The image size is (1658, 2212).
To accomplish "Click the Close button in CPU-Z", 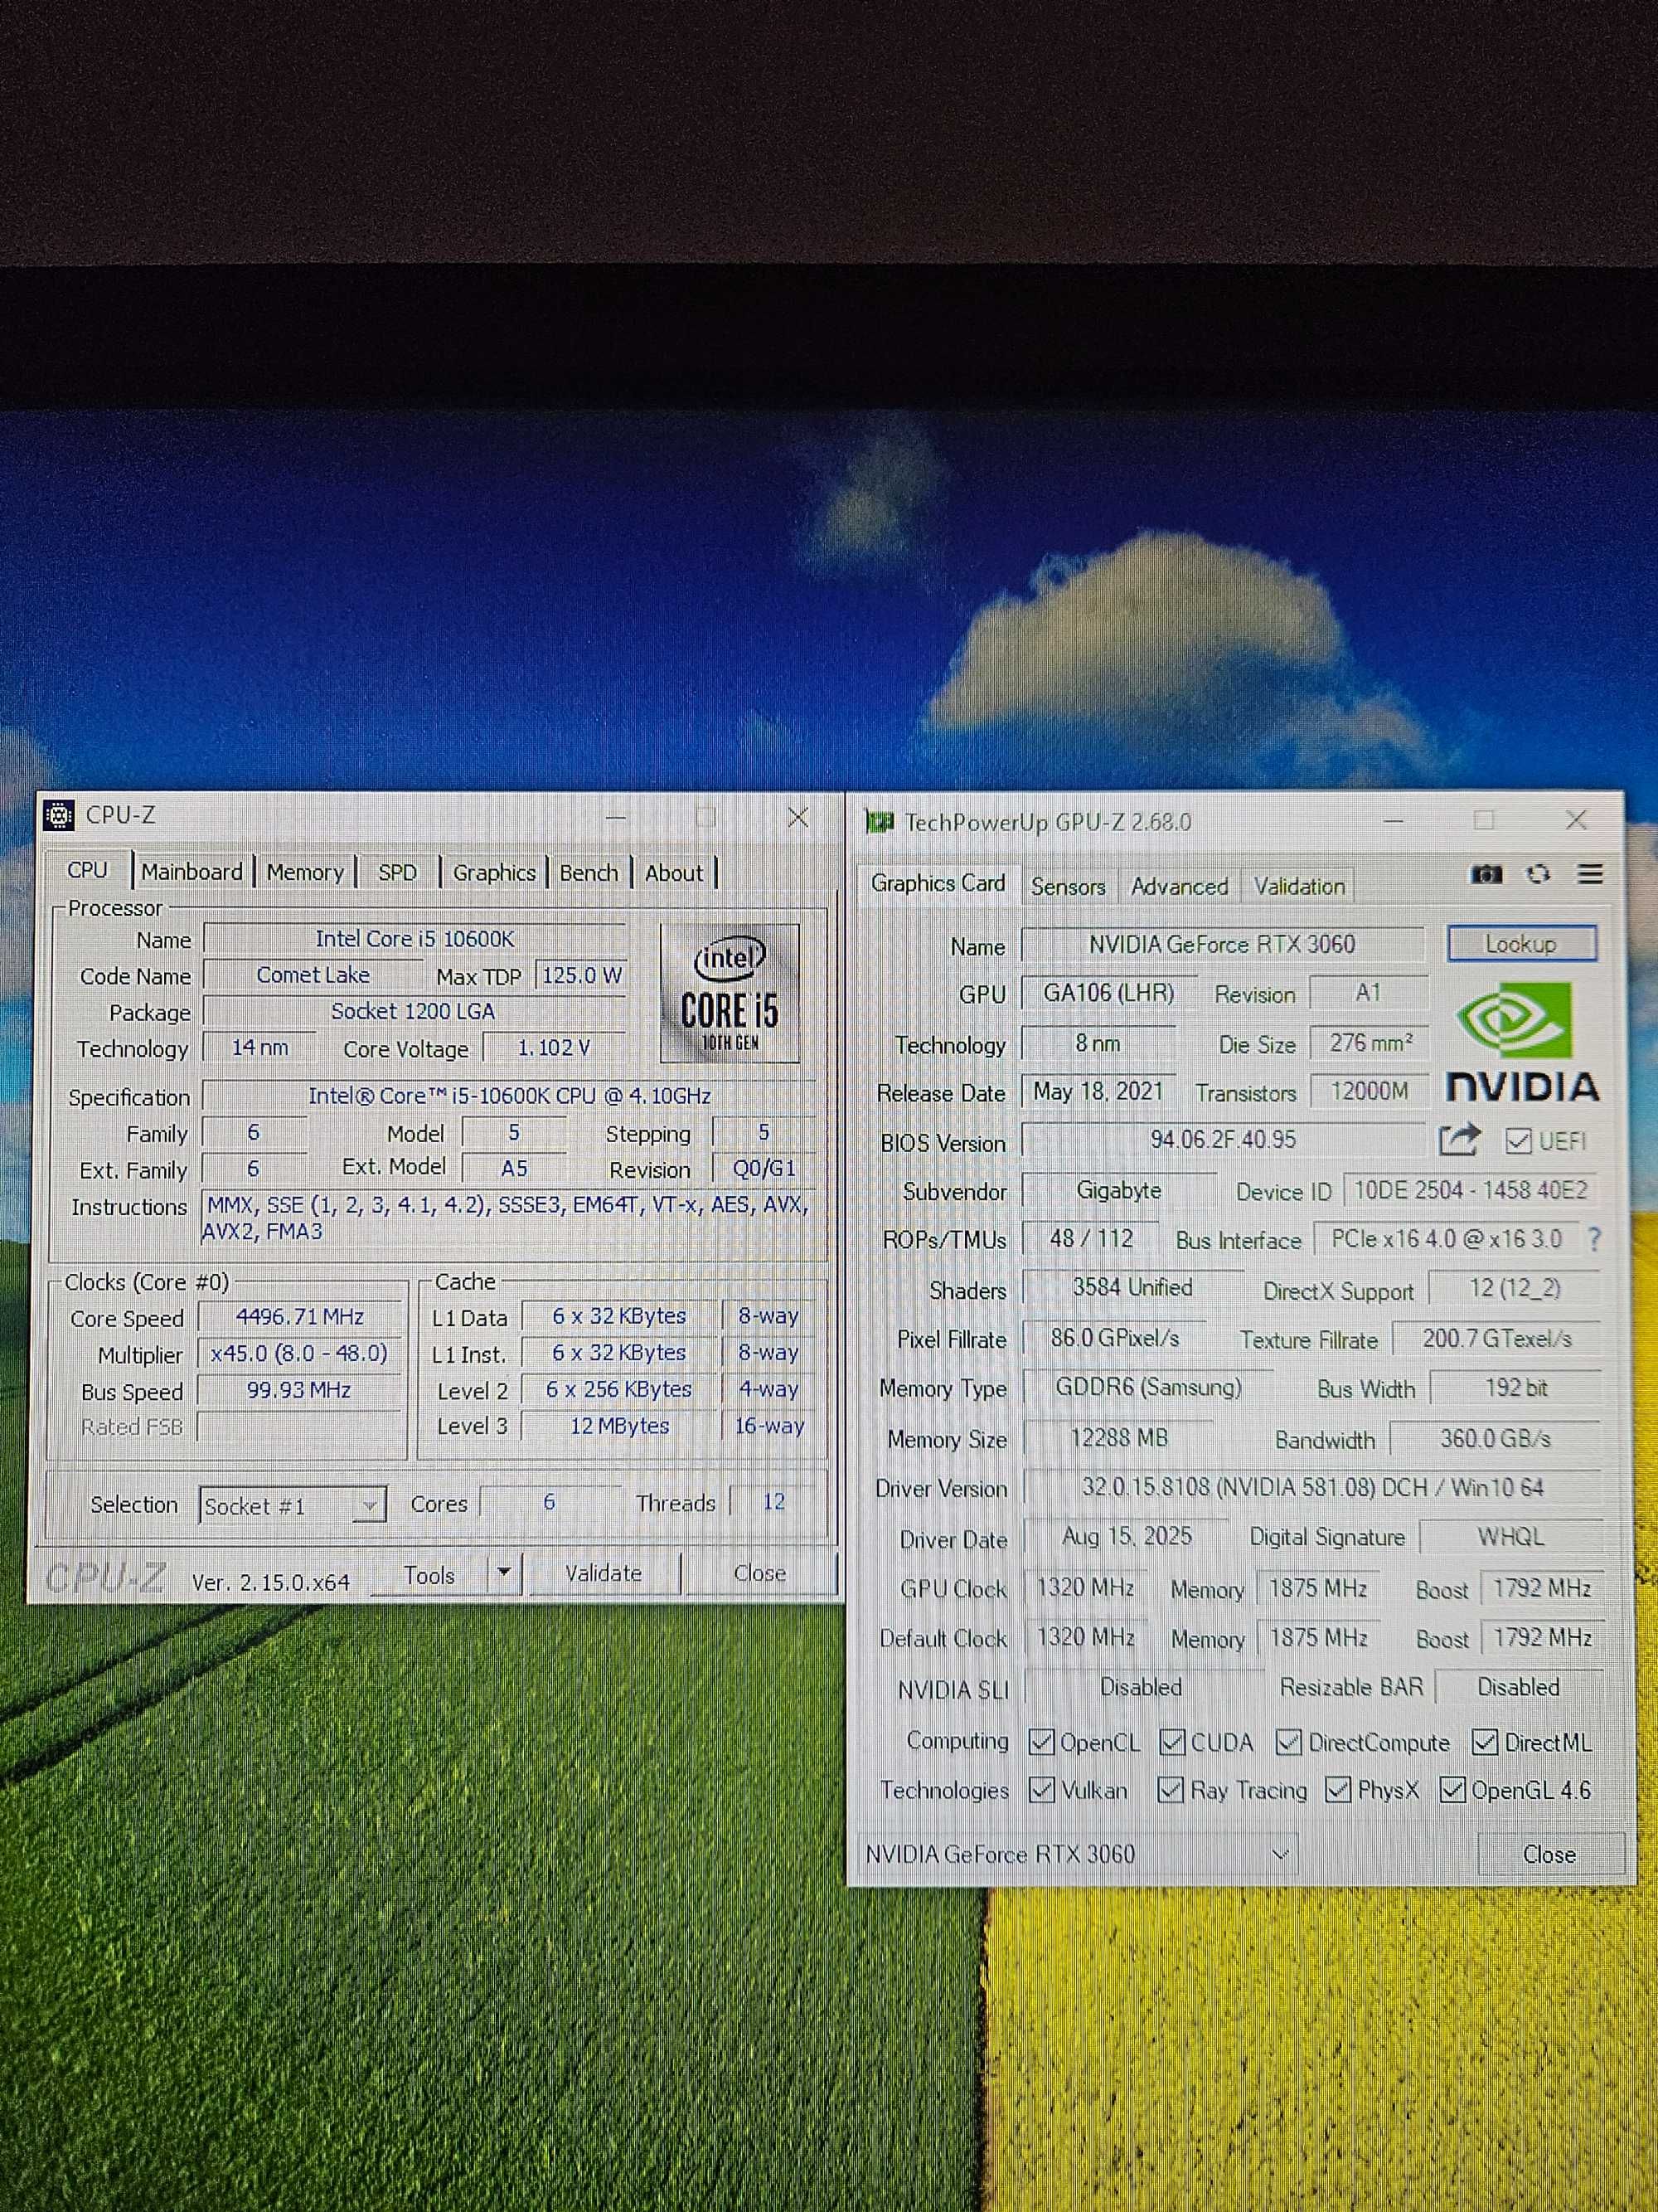I will click(x=759, y=1573).
